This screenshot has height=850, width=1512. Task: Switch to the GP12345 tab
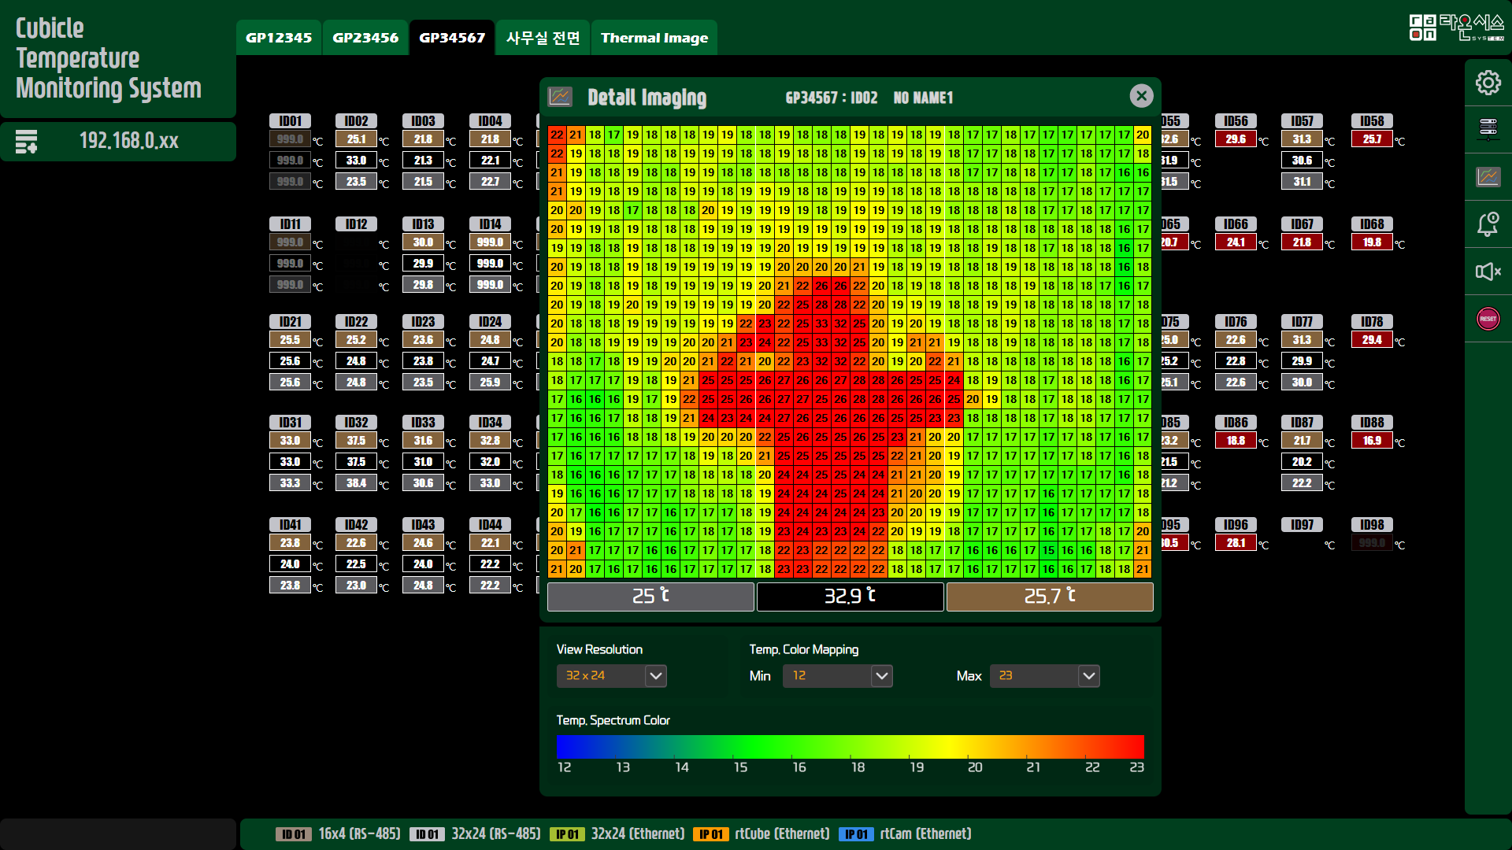coord(279,38)
